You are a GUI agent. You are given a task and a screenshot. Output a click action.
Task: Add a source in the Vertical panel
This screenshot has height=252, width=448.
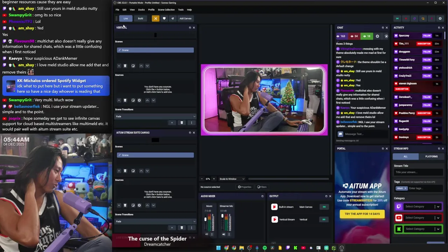[x=119, y=100]
